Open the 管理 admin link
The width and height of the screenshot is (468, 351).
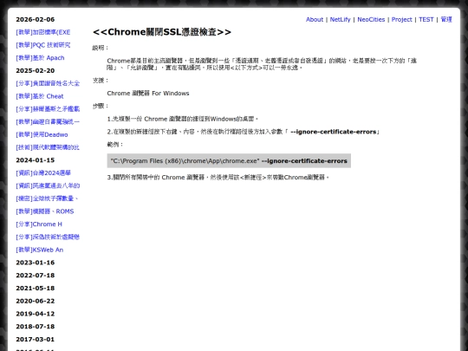click(446, 19)
